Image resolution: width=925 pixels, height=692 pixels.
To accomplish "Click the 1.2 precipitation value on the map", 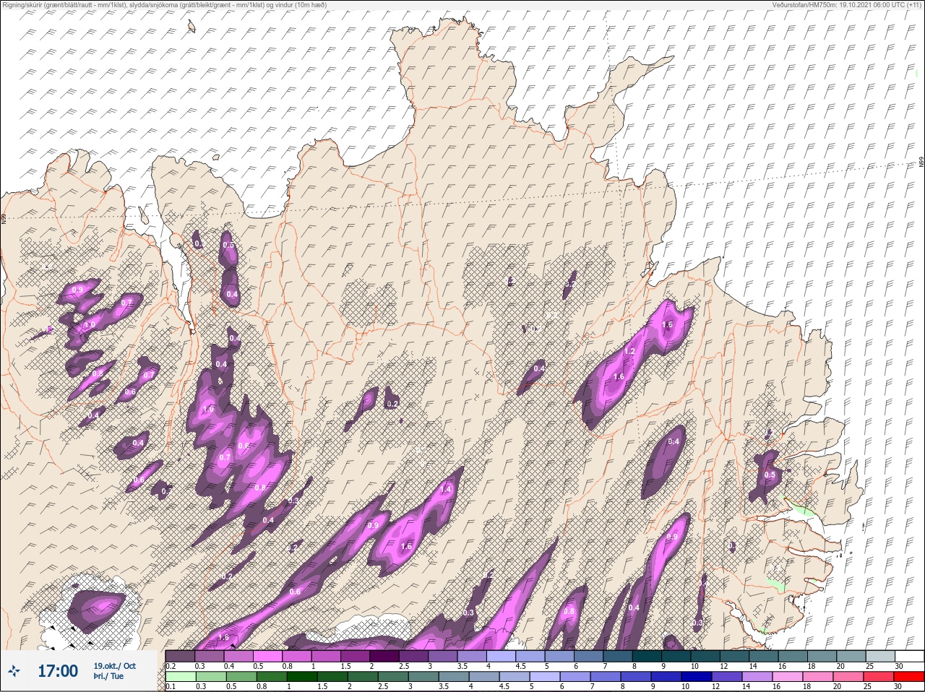I will [x=629, y=352].
